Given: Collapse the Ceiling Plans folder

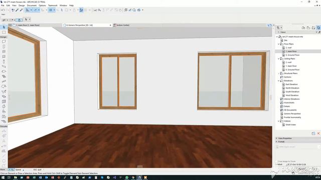Looking at the screenshot, I should (x=279, y=59).
